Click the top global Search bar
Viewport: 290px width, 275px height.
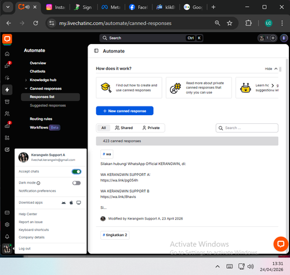click(x=151, y=38)
